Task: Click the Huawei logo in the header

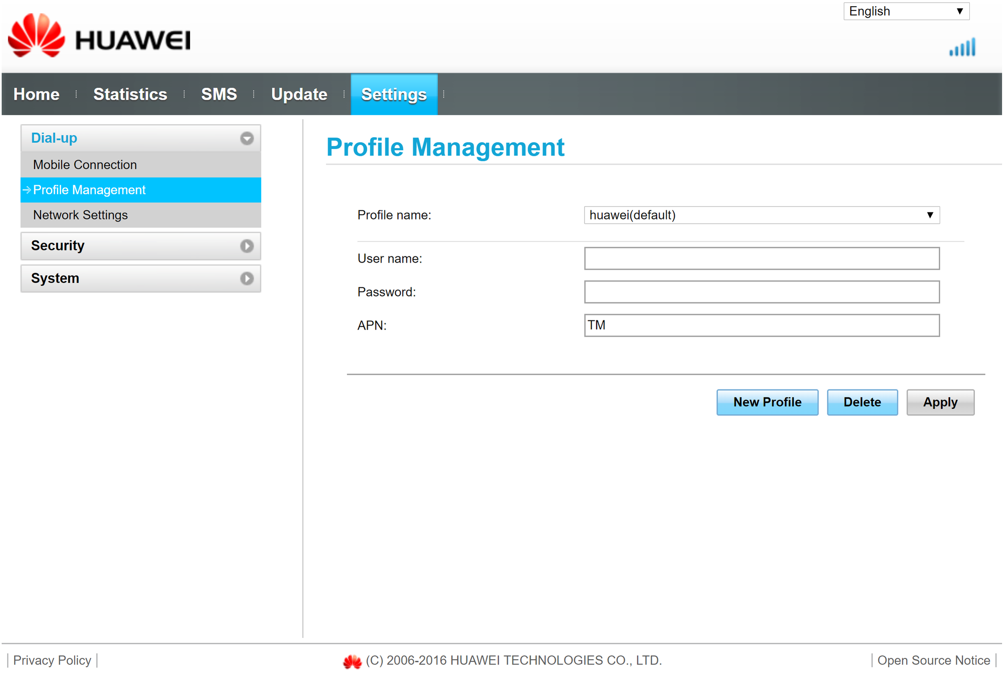Action: [99, 36]
